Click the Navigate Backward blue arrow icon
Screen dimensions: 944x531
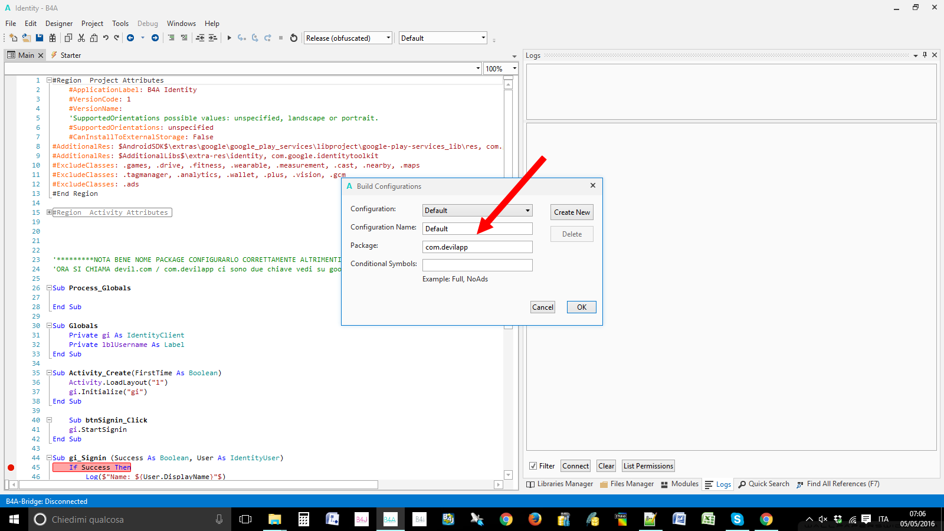coord(130,38)
